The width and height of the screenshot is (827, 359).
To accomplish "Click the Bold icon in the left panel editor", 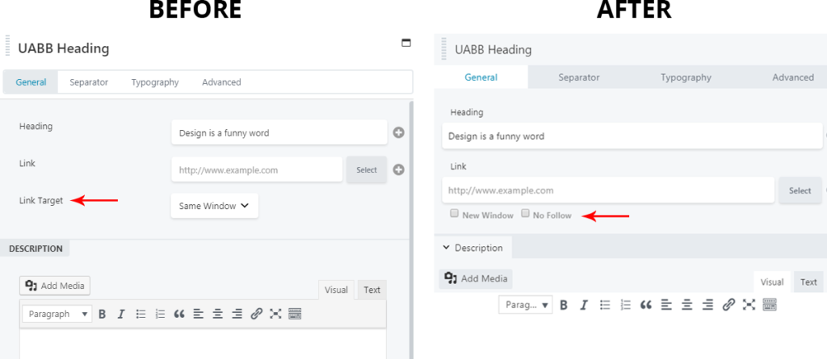I will (103, 314).
